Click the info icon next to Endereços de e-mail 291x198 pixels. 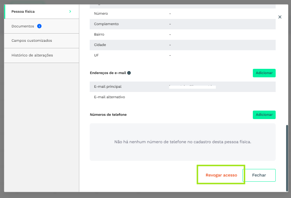point(129,73)
